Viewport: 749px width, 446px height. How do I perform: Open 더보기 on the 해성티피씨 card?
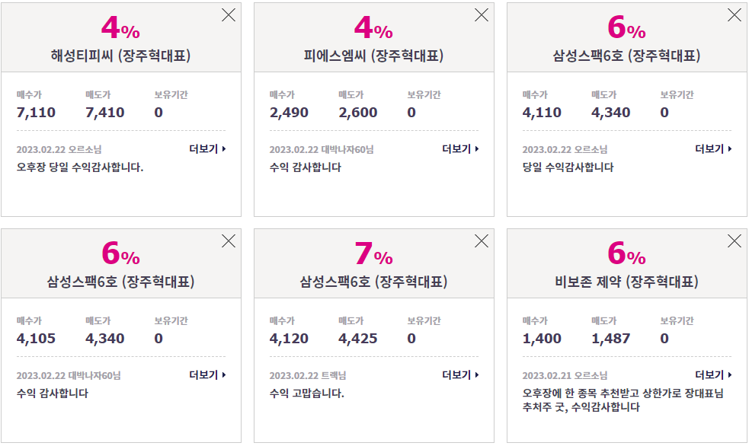point(207,149)
